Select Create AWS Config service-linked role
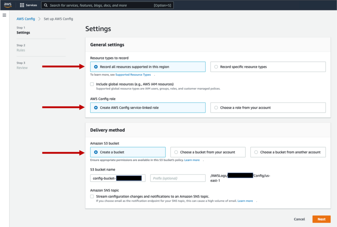The height and width of the screenshot is (227, 337). 148,108
